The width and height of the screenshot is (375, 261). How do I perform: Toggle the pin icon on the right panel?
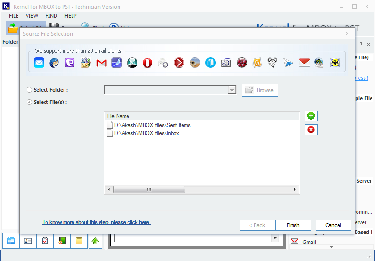361,44
